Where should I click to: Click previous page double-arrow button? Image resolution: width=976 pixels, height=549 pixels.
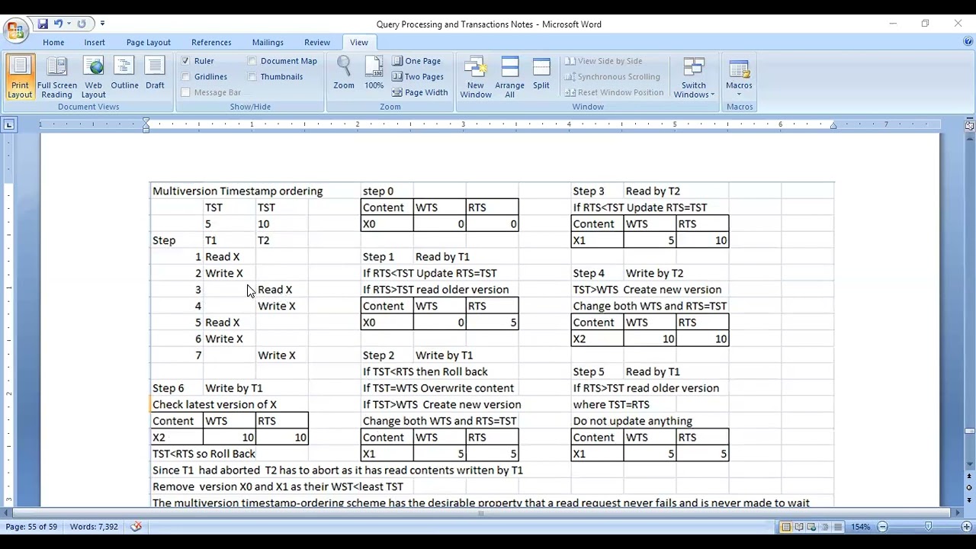click(969, 475)
